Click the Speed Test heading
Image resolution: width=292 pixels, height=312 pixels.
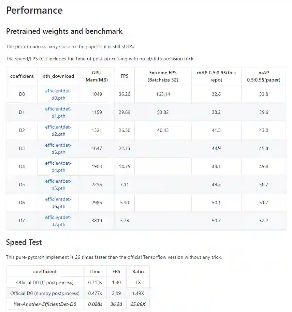coord(24,242)
